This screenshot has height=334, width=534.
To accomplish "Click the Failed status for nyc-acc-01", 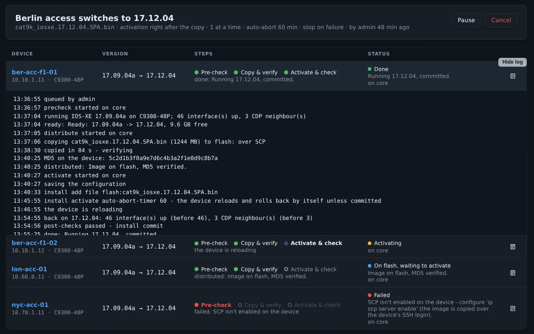I will (x=379, y=295).
